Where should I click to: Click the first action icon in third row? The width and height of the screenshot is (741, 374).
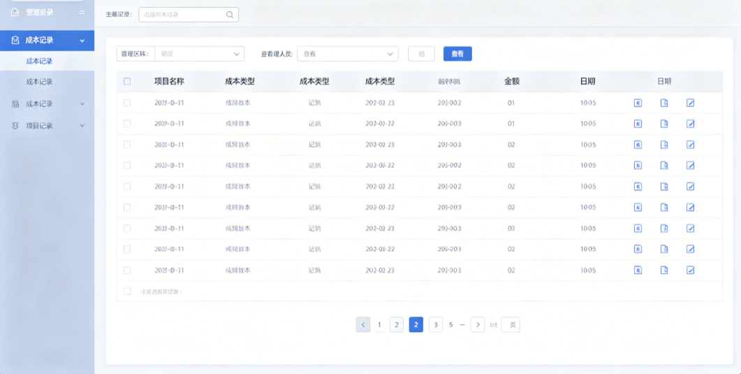pos(638,145)
